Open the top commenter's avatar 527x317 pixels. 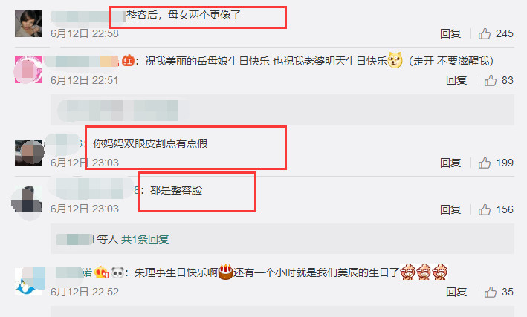pyautogui.click(x=28, y=24)
